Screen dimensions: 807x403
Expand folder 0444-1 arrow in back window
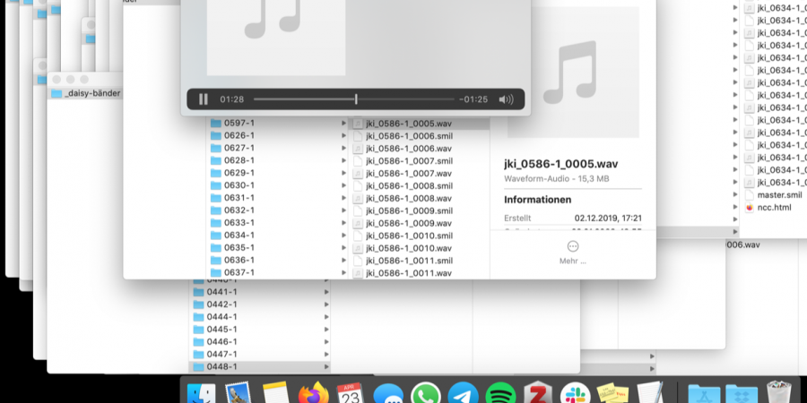point(326,317)
